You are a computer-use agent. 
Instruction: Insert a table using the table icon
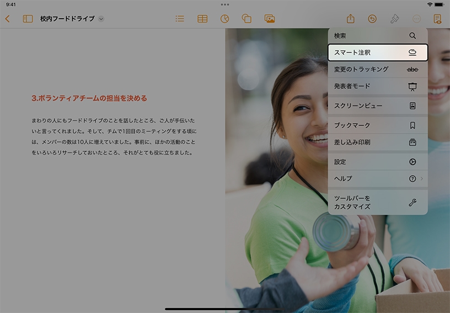coord(202,19)
